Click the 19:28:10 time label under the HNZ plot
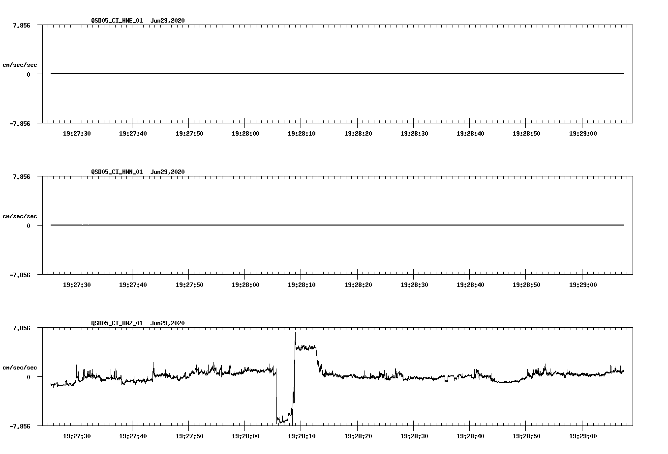Image resolution: width=668 pixels, height=454 pixels. tap(302, 436)
